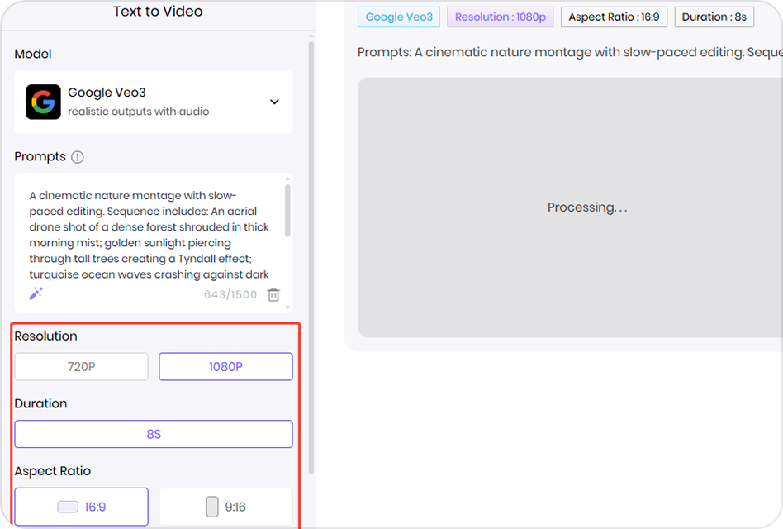
Task: Click the Resolution : 1080p badge
Action: (500, 17)
